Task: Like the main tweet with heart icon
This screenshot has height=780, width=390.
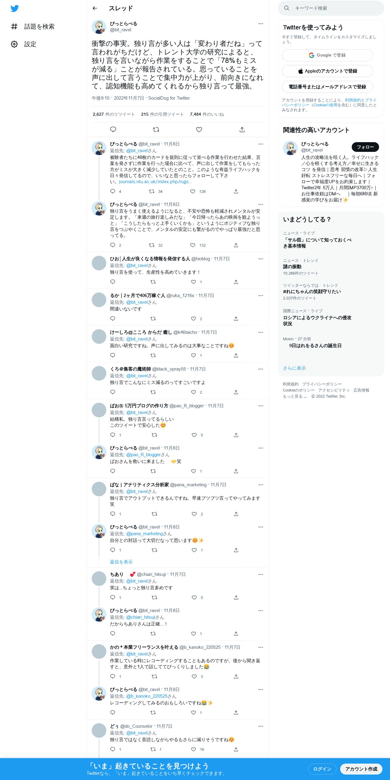Action: (199, 129)
